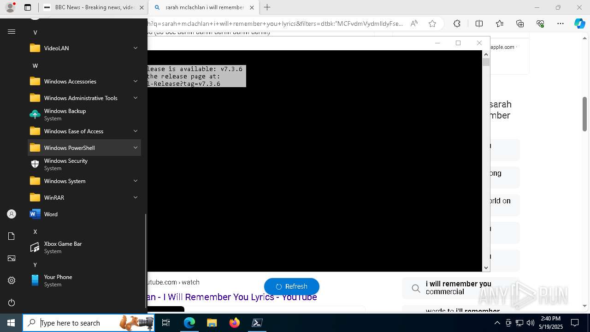The width and height of the screenshot is (590, 332).
Task: Open Pictures icon in Start sidebar
Action: pos(12,258)
